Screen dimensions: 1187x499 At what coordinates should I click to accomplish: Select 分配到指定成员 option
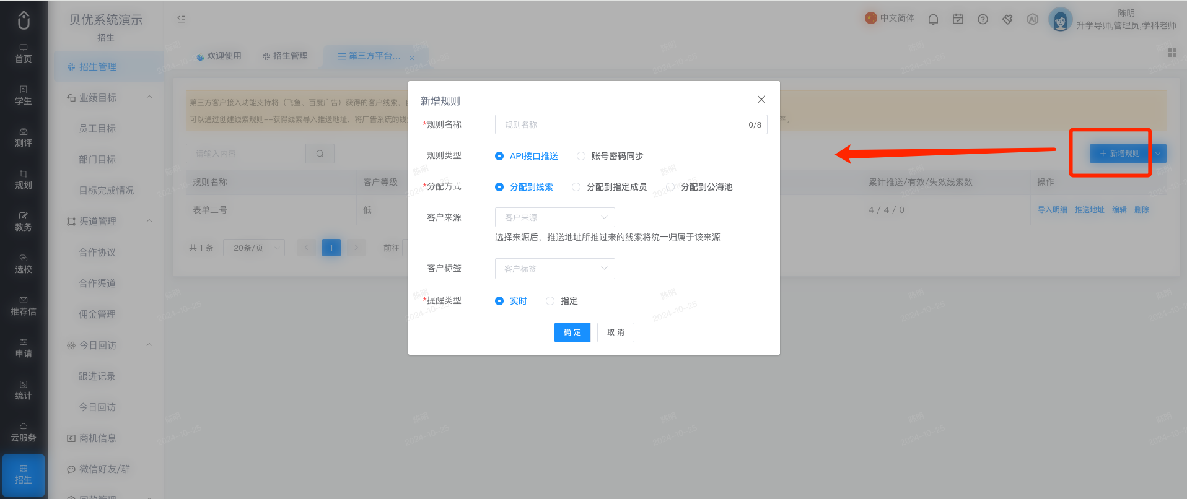pos(610,187)
